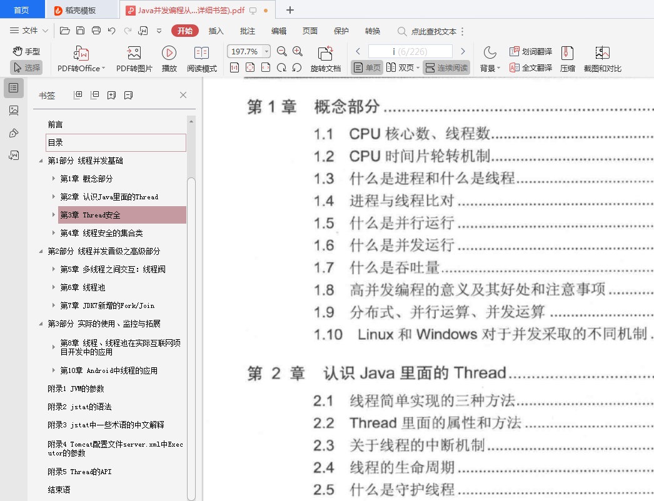
Task: Go to next page arrow
Action: pos(463,51)
